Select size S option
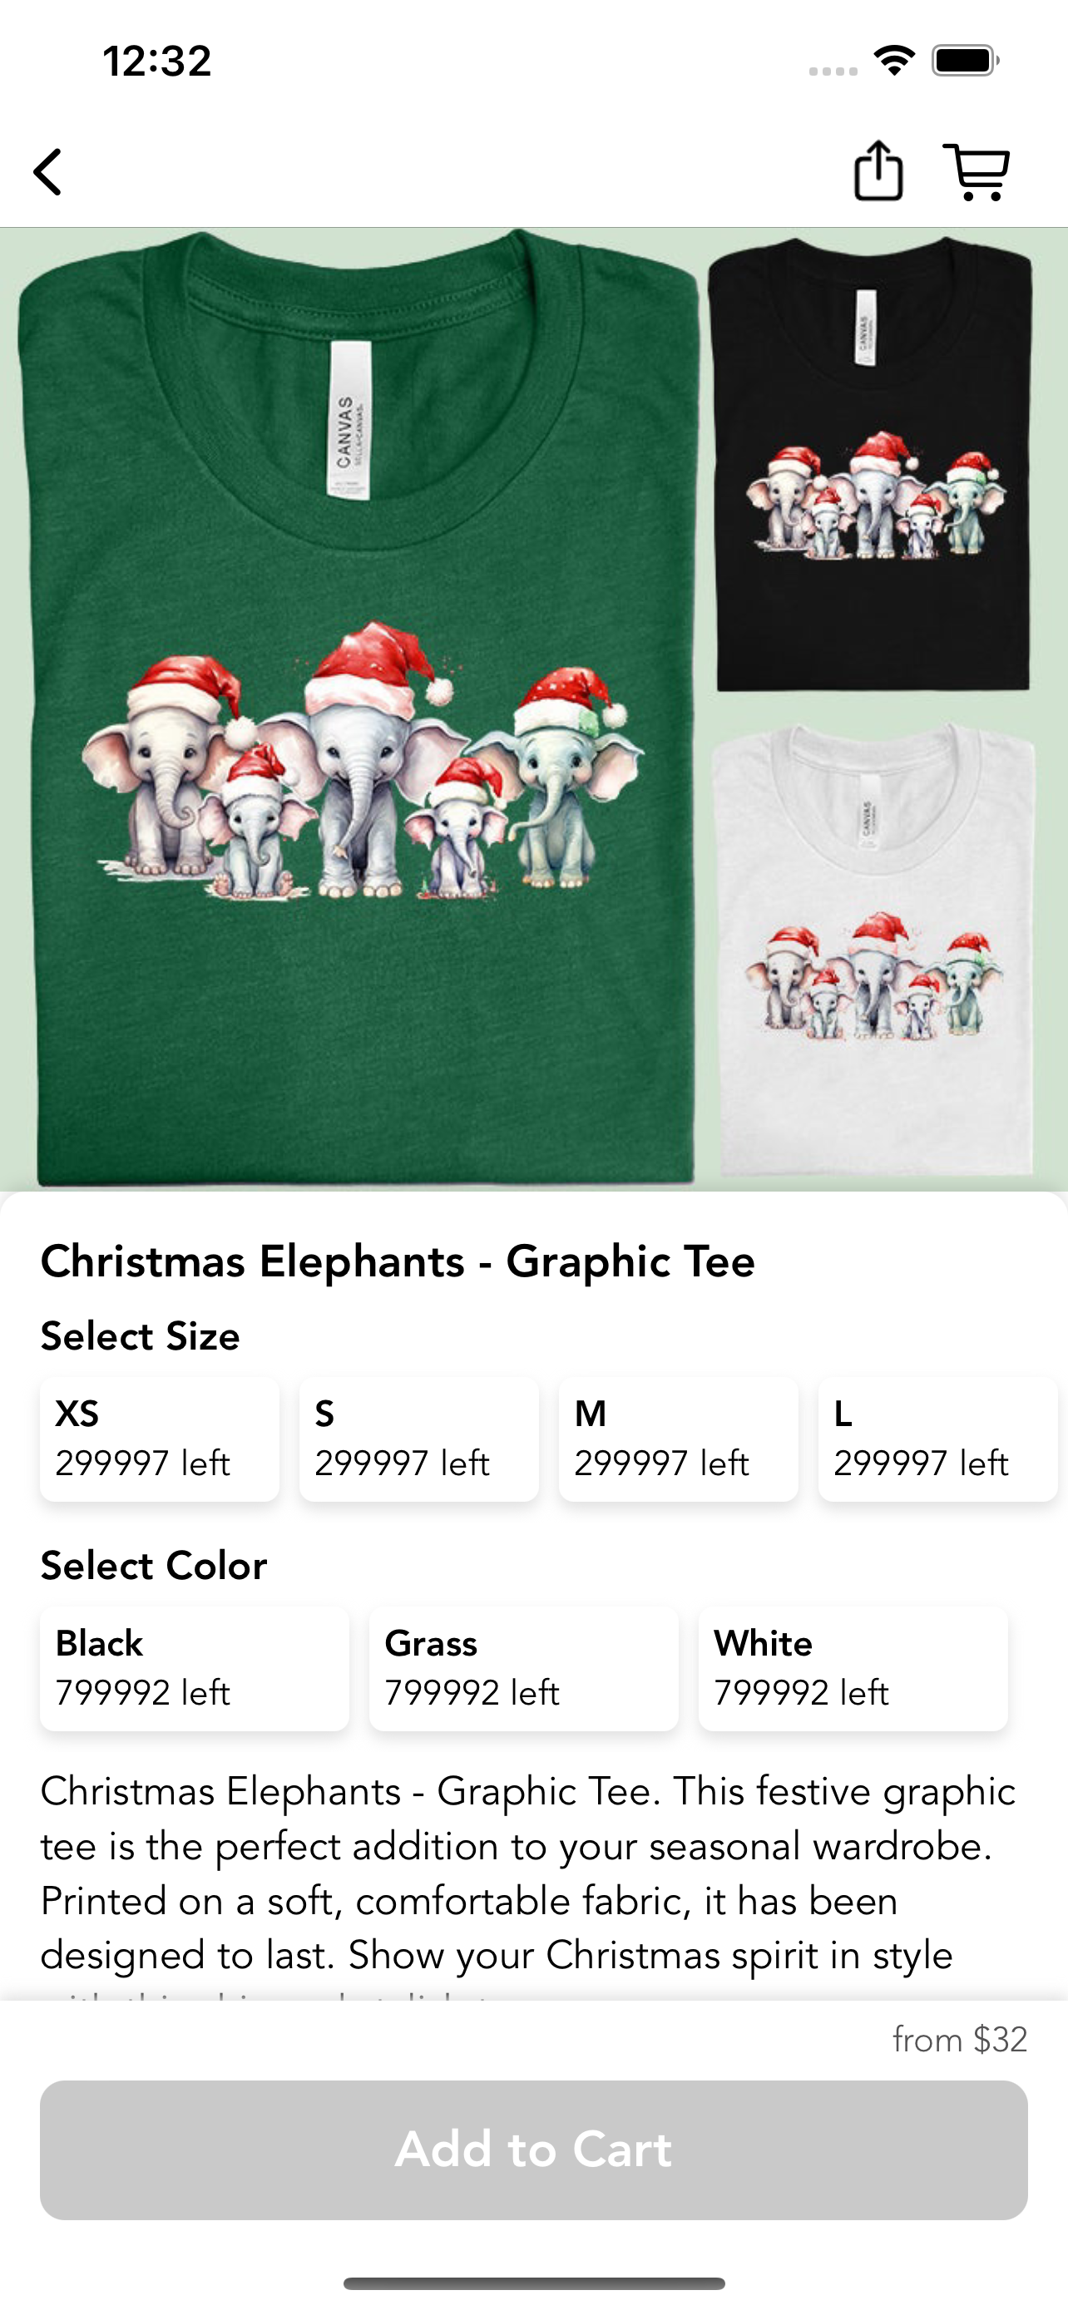This screenshot has height=2310, width=1068. [418, 1439]
